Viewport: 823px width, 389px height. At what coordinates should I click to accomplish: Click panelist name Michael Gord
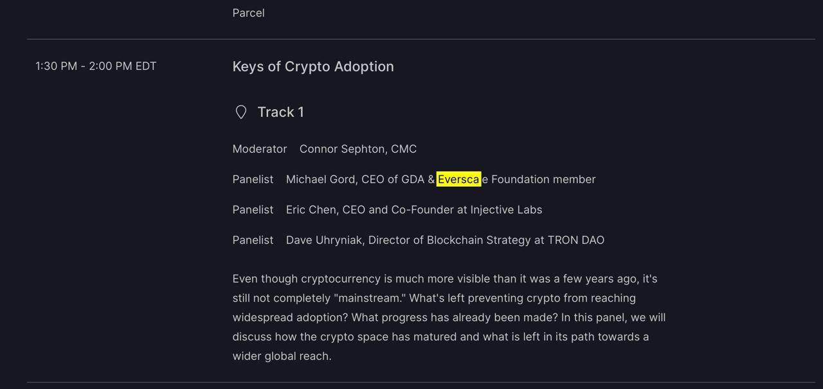click(320, 180)
